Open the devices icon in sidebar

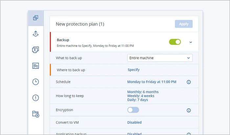click(x=35, y=18)
